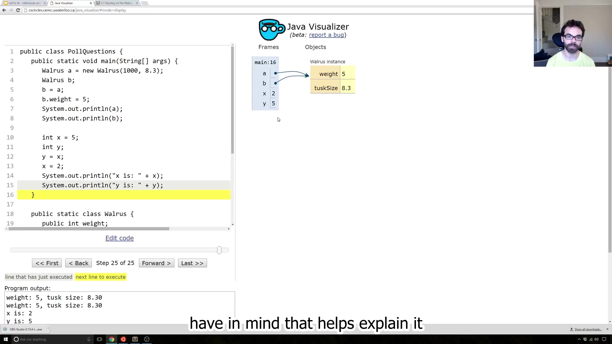
Task: Open the Ubuntu icon in the taskbar
Action: click(x=123, y=339)
